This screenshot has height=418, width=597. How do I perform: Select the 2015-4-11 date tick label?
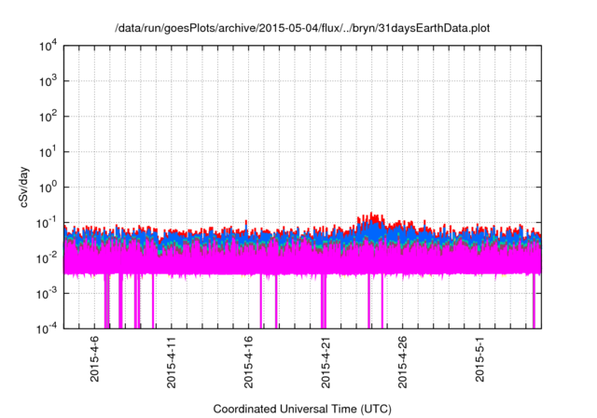click(x=172, y=362)
